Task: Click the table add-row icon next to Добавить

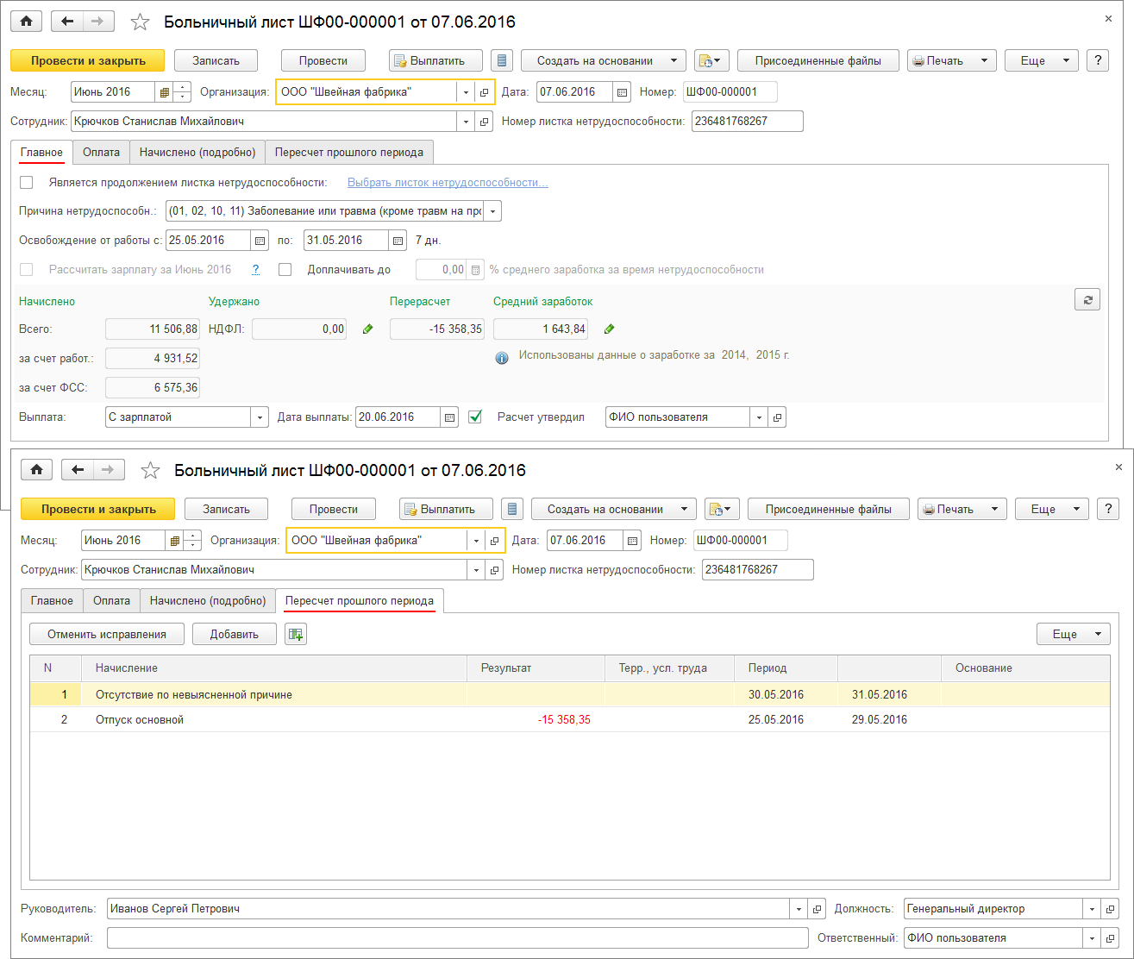Action: (296, 634)
